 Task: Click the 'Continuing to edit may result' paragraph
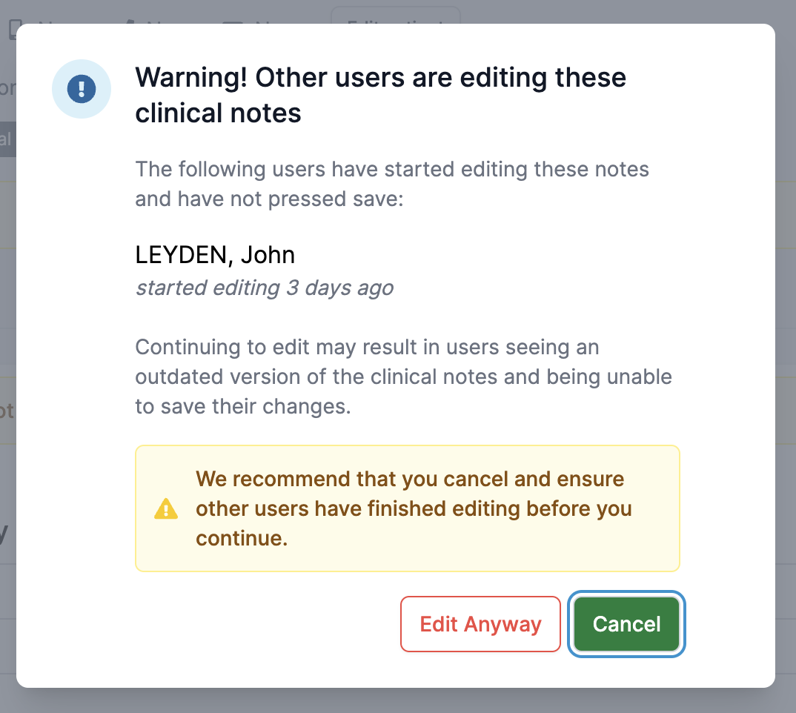[x=404, y=377]
